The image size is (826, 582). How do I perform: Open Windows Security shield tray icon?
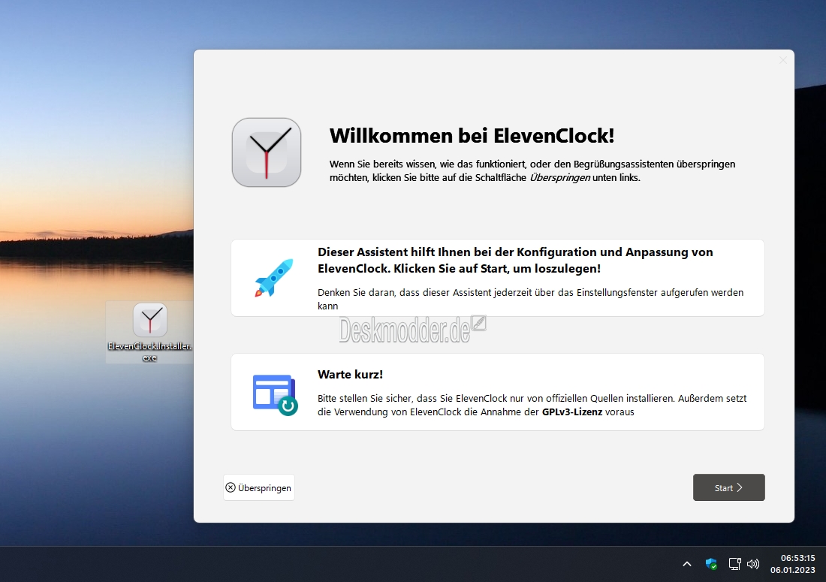coord(711,564)
